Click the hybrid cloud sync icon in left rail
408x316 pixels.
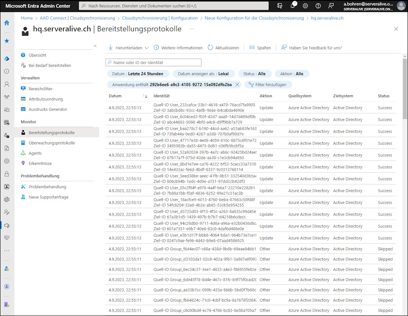(x=7, y=225)
